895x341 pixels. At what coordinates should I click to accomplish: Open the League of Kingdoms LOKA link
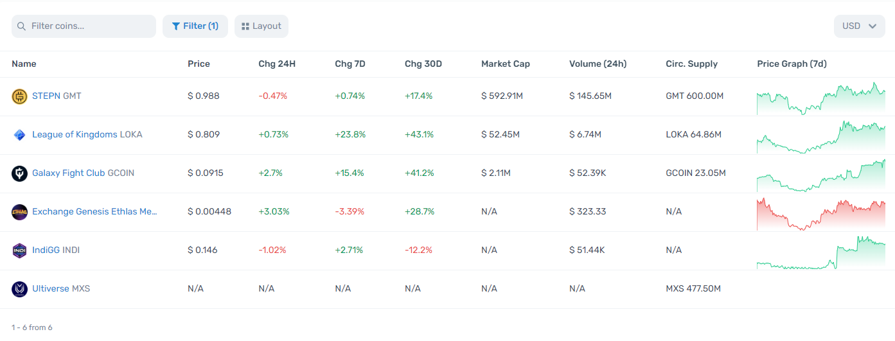click(x=87, y=134)
